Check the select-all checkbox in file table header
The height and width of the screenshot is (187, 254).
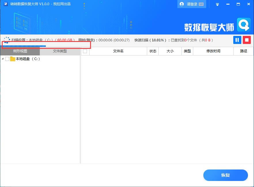point(85,51)
